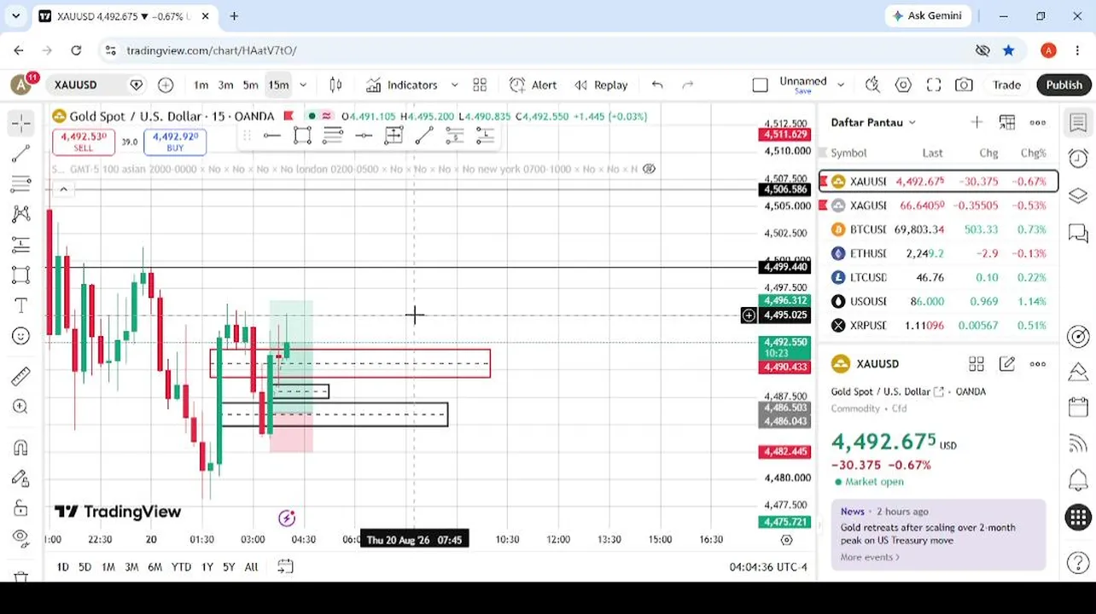Open the Help Center question icon

click(1078, 563)
